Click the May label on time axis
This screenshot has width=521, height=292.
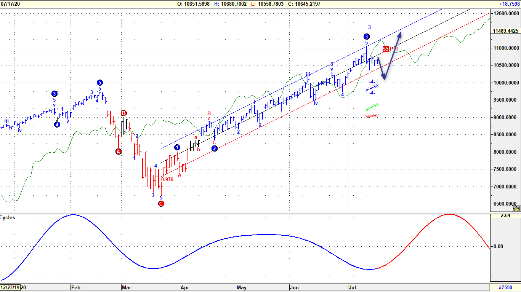tap(242, 288)
